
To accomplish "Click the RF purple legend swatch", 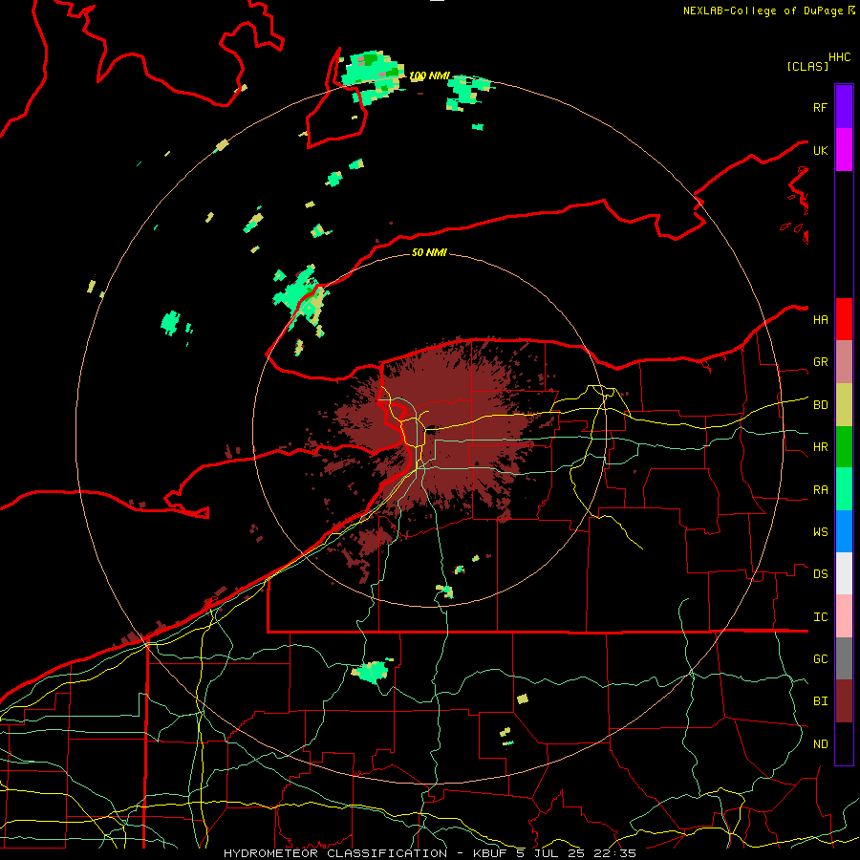I will (x=844, y=107).
